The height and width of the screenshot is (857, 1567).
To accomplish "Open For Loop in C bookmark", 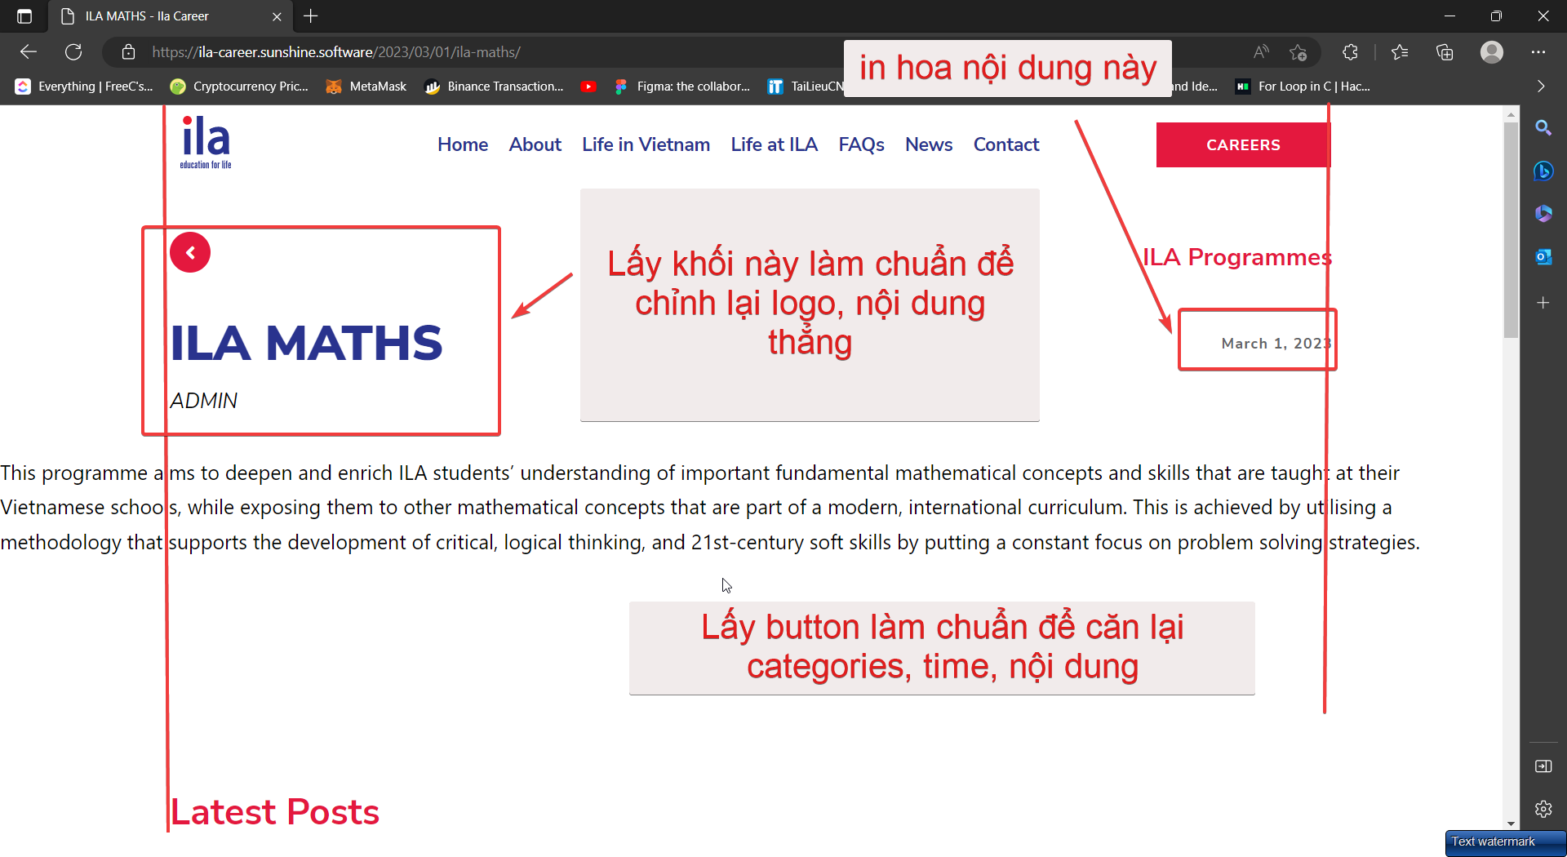I will click(x=1303, y=87).
